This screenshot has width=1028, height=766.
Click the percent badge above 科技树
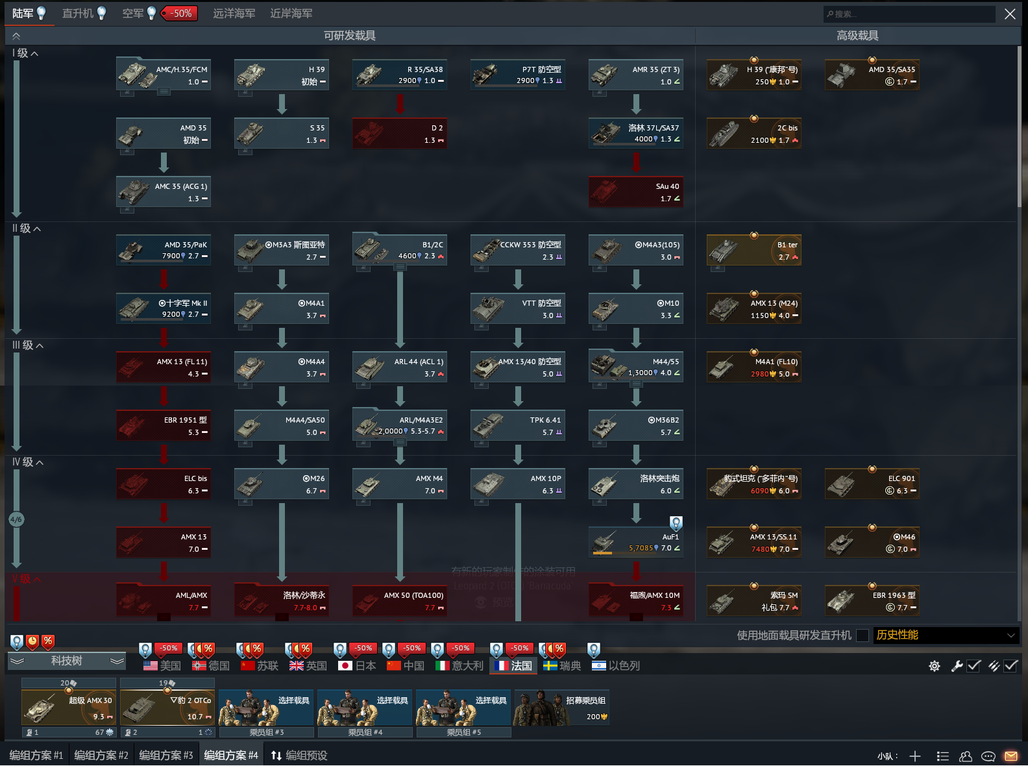tap(48, 642)
